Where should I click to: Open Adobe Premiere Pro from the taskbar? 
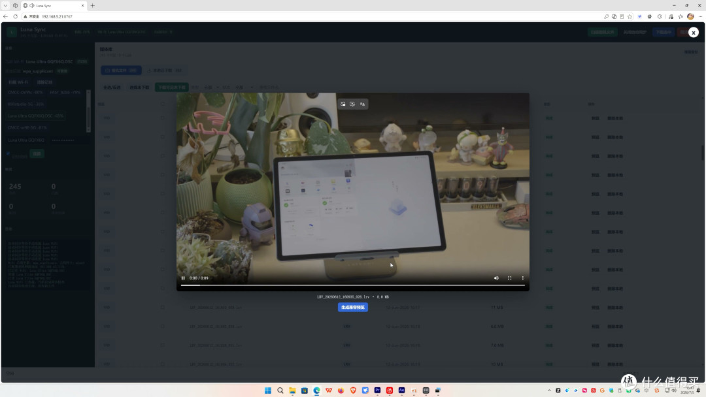(377, 390)
